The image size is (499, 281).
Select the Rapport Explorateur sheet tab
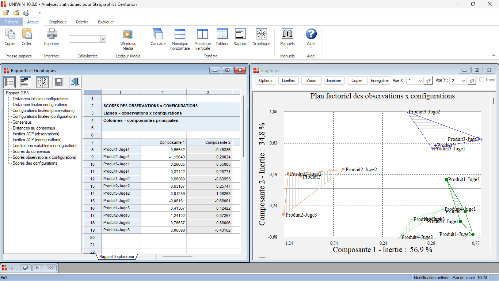click(x=117, y=257)
